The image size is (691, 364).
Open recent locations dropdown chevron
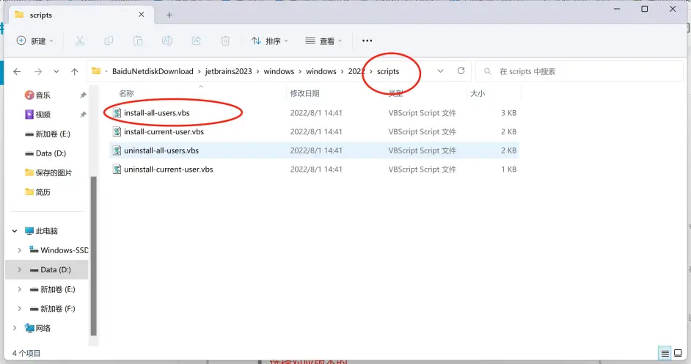(56, 71)
